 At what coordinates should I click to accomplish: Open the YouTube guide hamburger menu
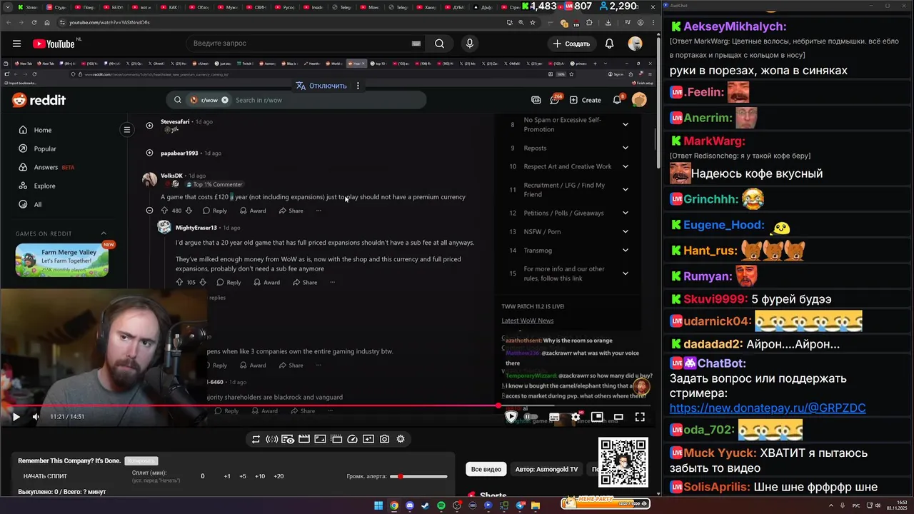click(x=16, y=44)
